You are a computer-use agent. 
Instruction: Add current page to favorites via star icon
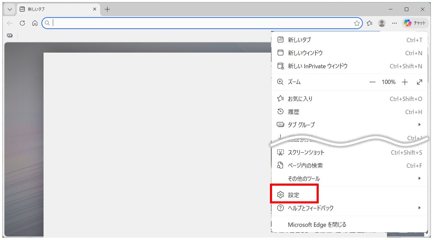click(x=357, y=23)
